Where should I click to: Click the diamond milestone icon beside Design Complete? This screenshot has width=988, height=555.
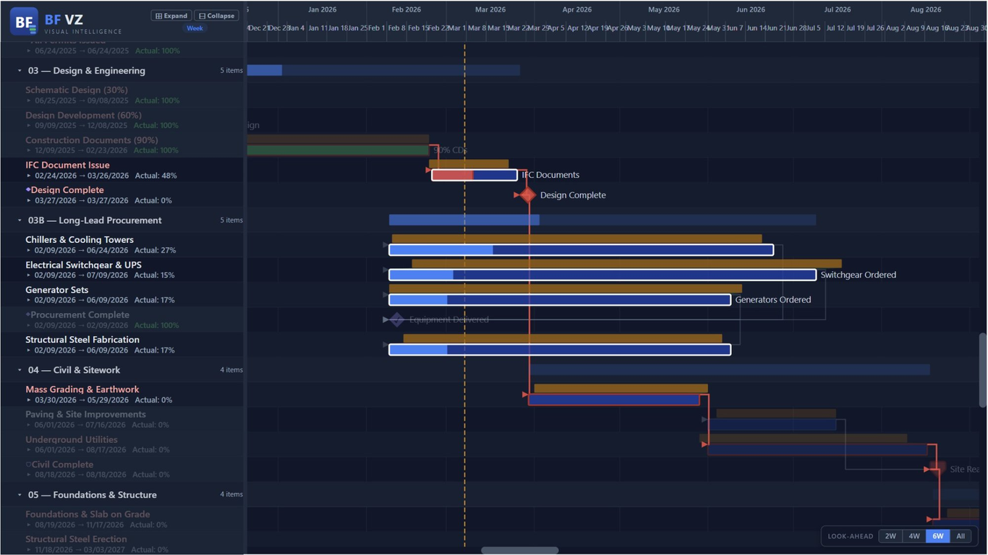(x=29, y=189)
